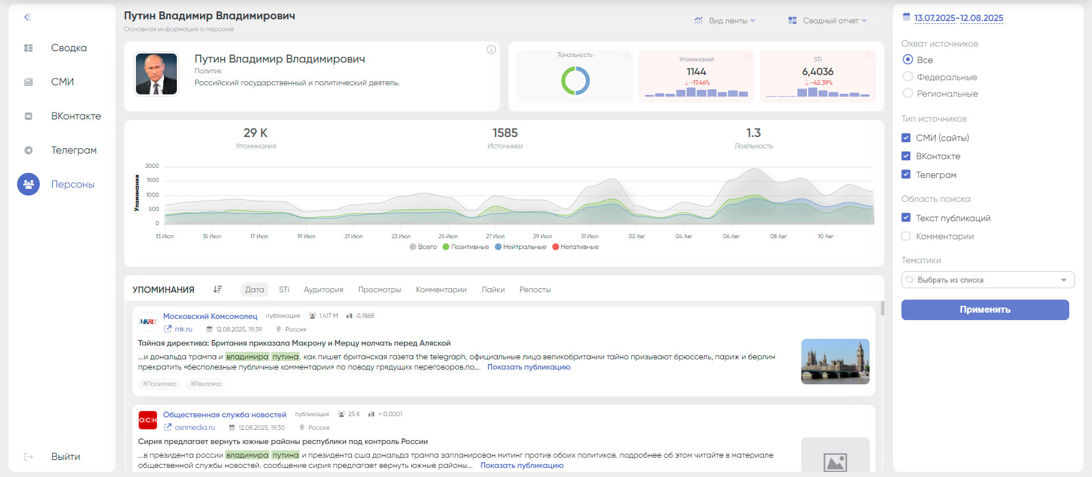Expand the Сводный отчет dropdown
The width and height of the screenshot is (1092, 477).
pyautogui.click(x=828, y=20)
